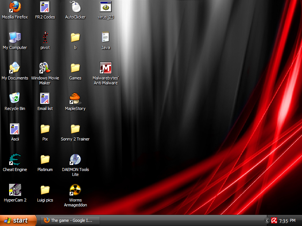This screenshot has width=302, height=226.
Task: Click the Cheat Engine shortcut icon
Action: pos(15,160)
